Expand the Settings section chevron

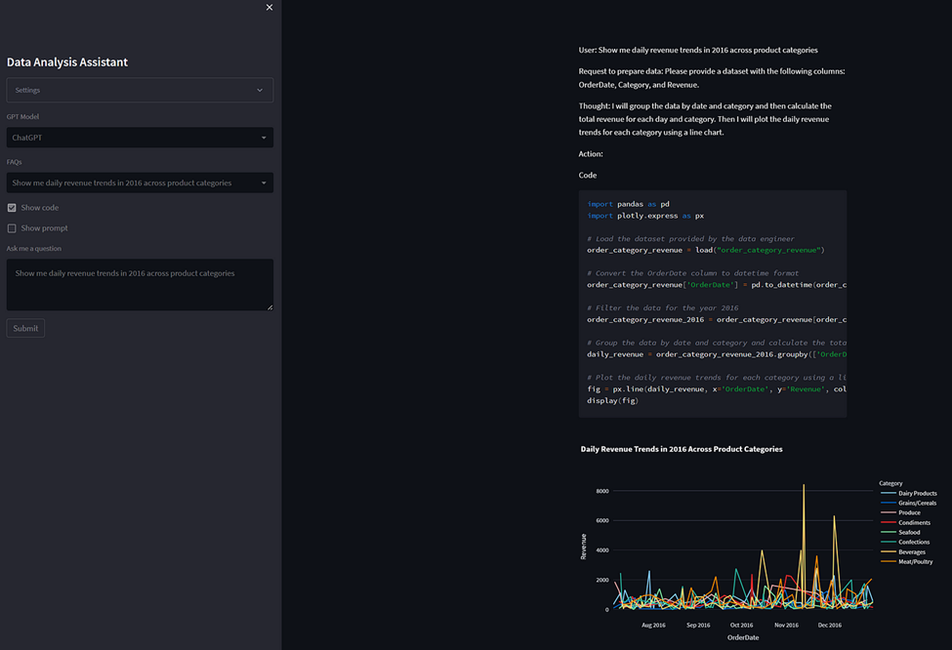tap(260, 90)
